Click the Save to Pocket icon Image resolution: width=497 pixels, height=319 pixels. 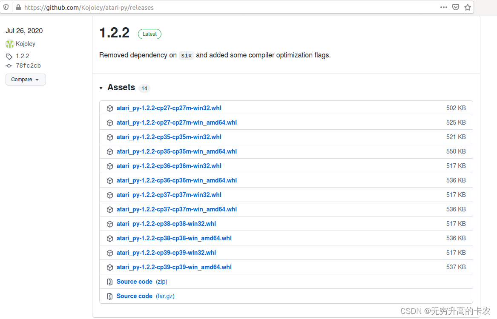456,7
